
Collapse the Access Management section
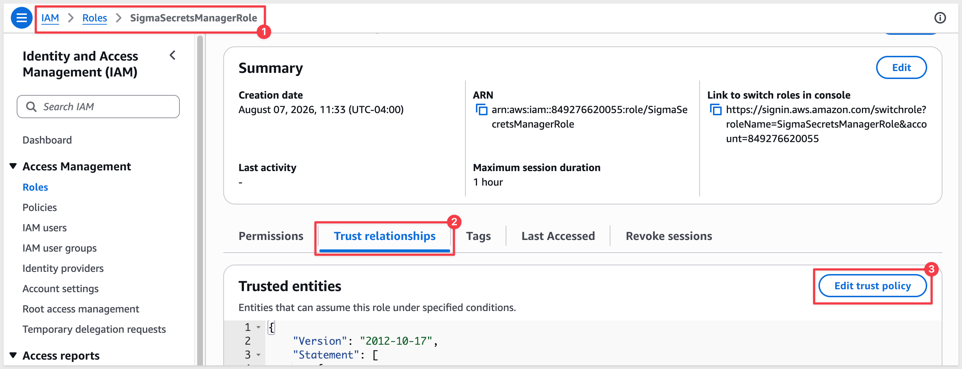pyautogui.click(x=13, y=166)
